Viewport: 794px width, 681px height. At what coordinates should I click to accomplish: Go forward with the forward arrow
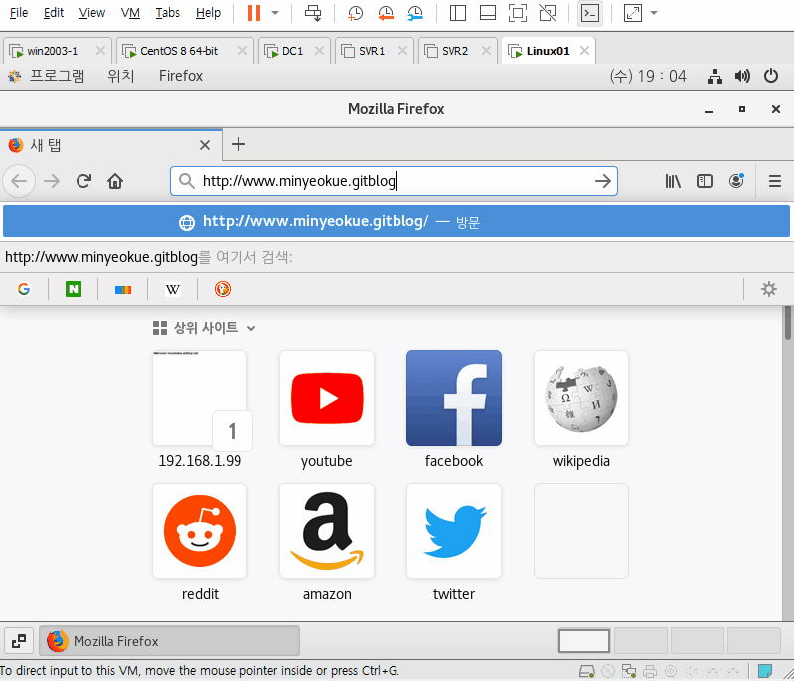coord(52,181)
